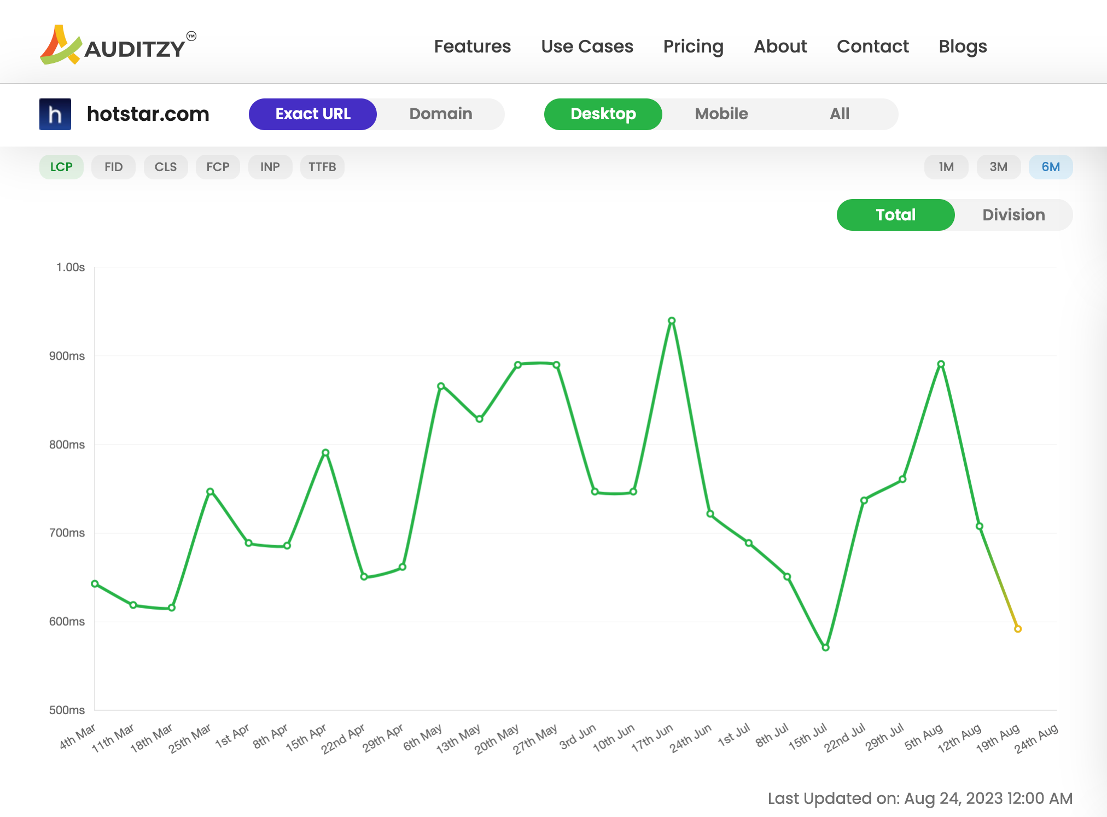The height and width of the screenshot is (817, 1107).
Task: Go to the Blogs page
Action: point(963,46)
